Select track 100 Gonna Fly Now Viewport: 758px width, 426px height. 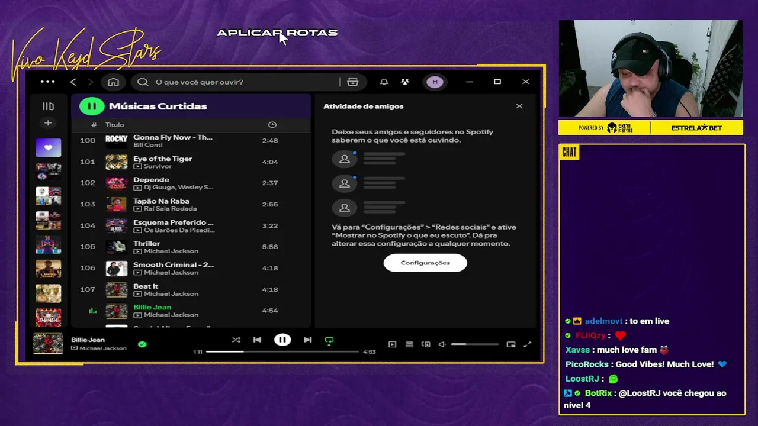point(191,141)
